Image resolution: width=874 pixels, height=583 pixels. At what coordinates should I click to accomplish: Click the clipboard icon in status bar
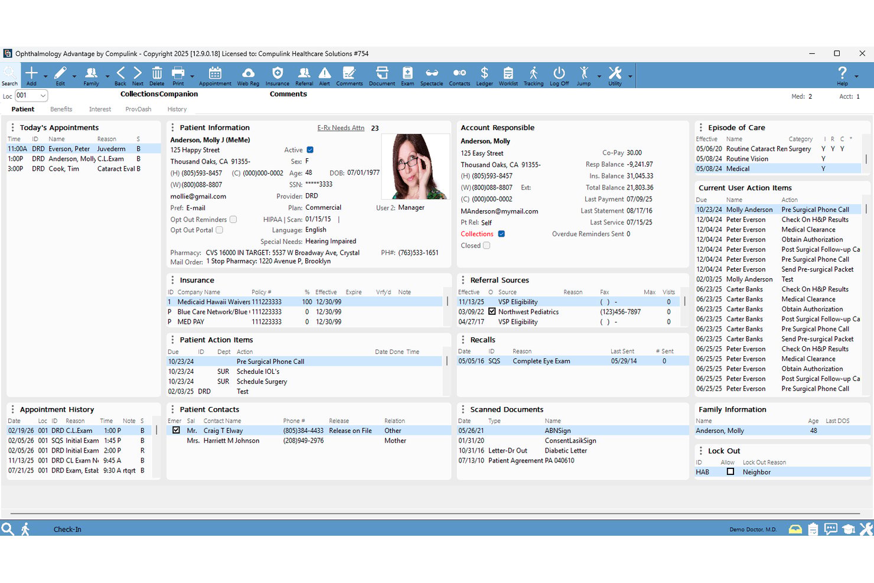click(x=813, y=529)
